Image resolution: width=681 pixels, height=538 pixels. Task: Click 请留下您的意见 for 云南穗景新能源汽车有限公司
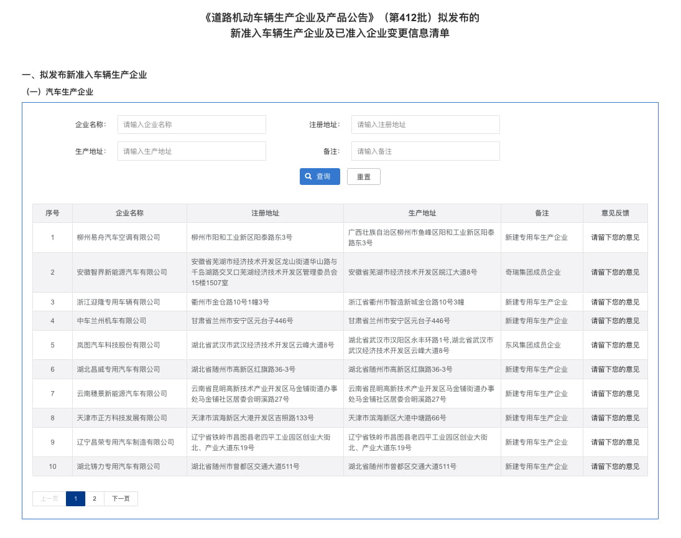point(615,394)
